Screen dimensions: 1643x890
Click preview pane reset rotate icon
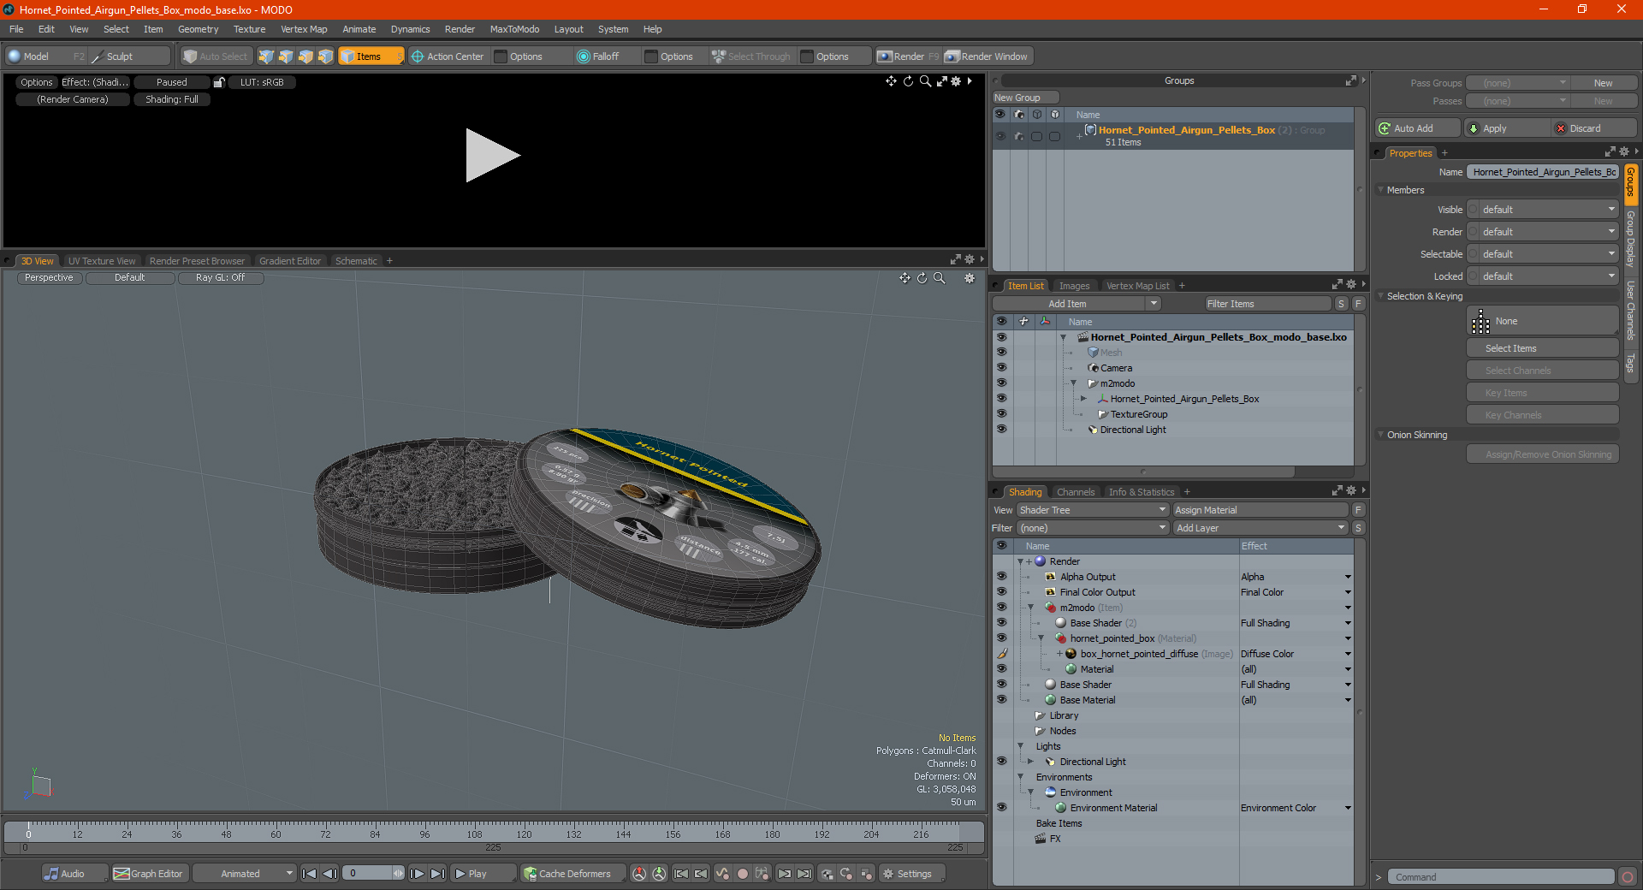pyautogui.click(x=908, y=81)
